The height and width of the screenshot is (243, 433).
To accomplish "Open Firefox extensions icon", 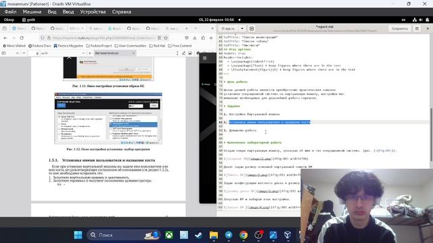I will (x=203, y=38).
